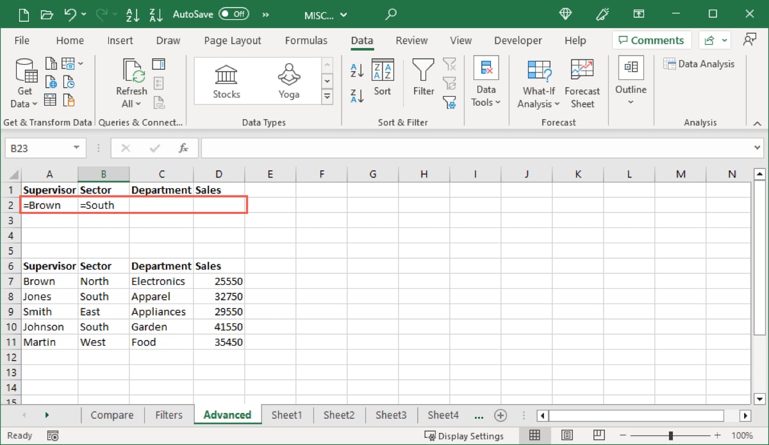Switch to the Review ribbon tab
This screenshot has height=445, width=769.
coord(411,40)
